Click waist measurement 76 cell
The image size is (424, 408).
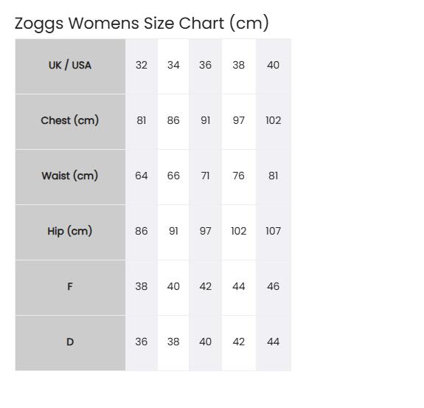pyautogui.click(x=239, y=177)
